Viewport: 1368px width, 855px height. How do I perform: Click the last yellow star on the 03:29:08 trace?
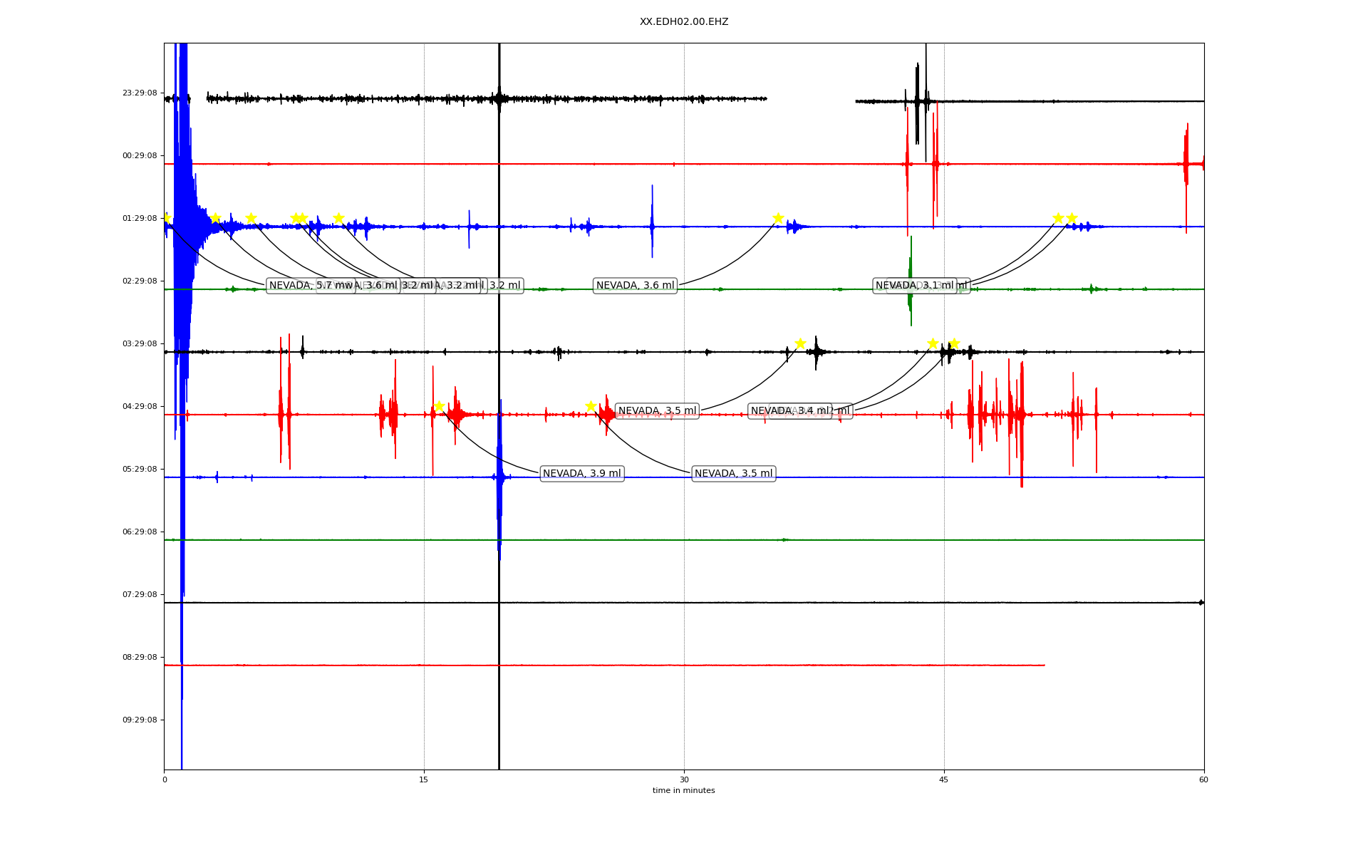click(954, 343)
